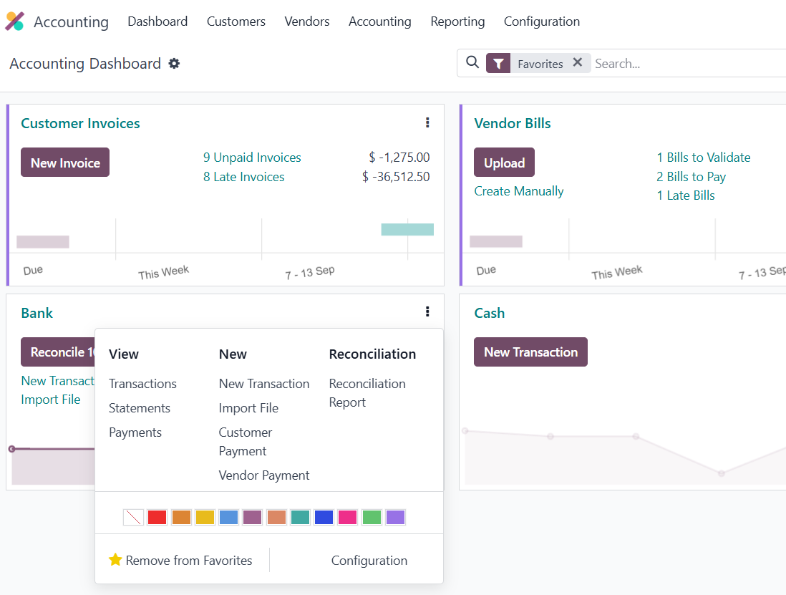
Task: Click the filter funnel icon in search bar
Action: pyautogui.click(x=498, y=63)
